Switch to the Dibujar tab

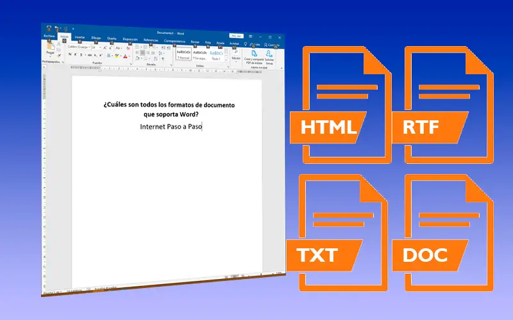(x=96, y=38)
